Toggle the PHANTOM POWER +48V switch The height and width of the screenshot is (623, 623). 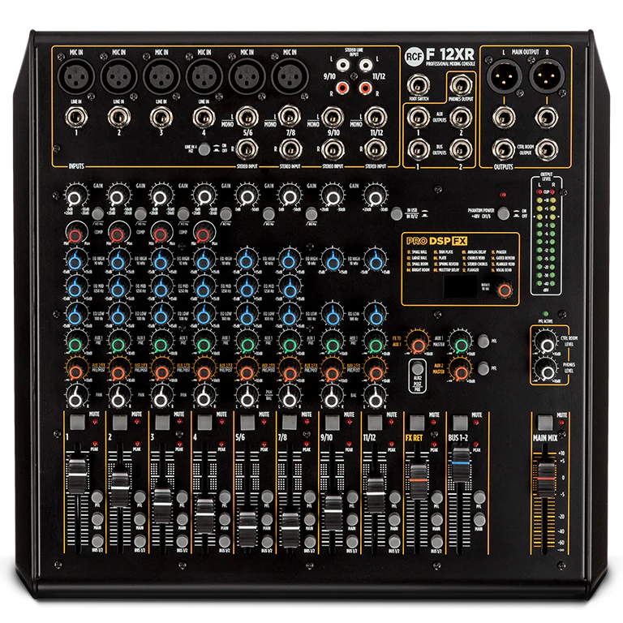click(504, 213)
